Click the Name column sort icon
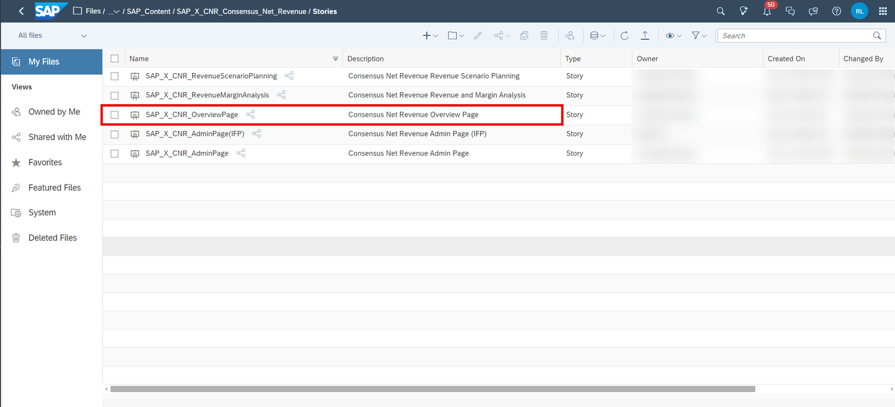This screenshot has width=895, height=407. click(336, 59)
